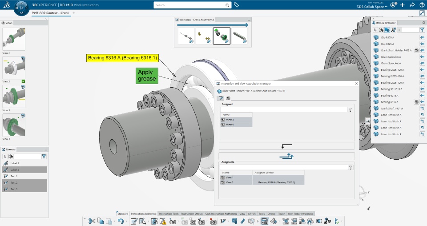The width and height of the screenshot is (427, 226).
Task: Switch to the Instruction Debug tab
Action: [192, 214]
